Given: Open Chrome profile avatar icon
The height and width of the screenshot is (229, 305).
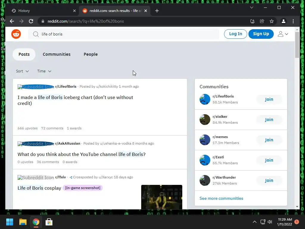Looking at the screenshot, I should 284,21.
